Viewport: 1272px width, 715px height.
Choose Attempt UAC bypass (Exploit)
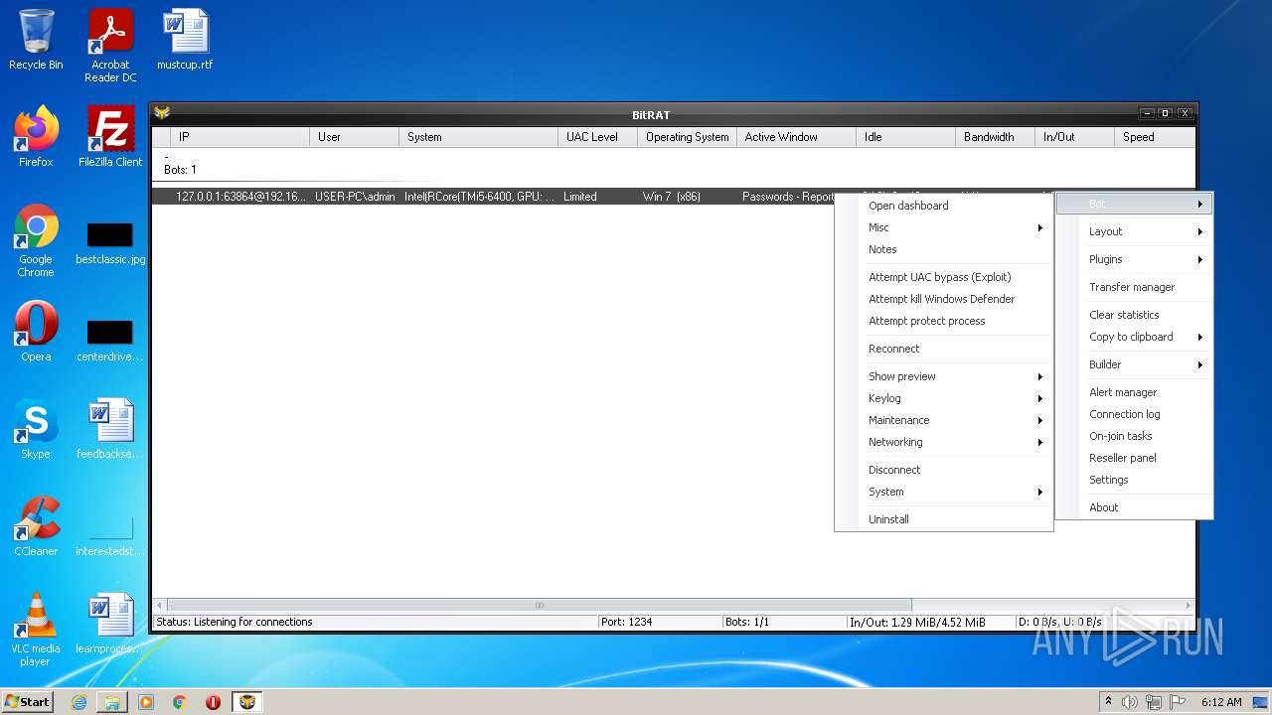(x=944, y=277)
